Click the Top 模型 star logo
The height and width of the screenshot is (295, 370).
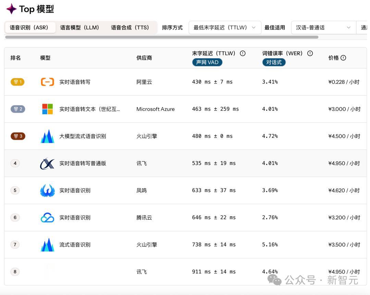[x=11, y=9]
